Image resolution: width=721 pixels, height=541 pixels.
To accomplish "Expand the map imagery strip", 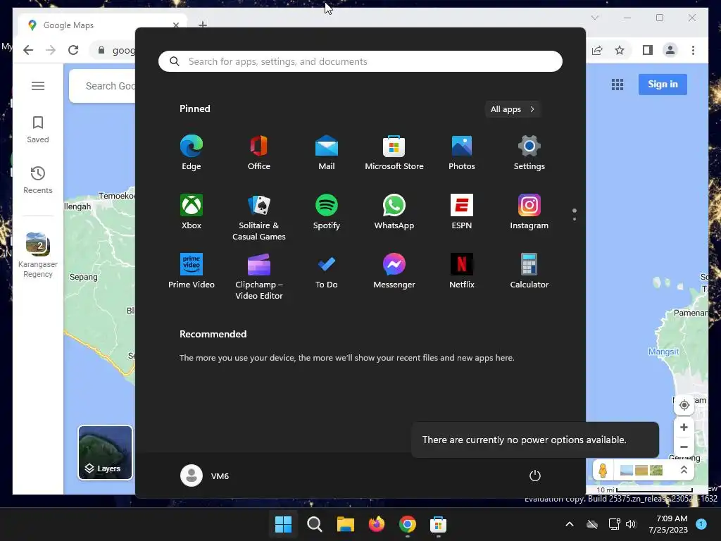I will pyautogui.click(x=684, y=470).
